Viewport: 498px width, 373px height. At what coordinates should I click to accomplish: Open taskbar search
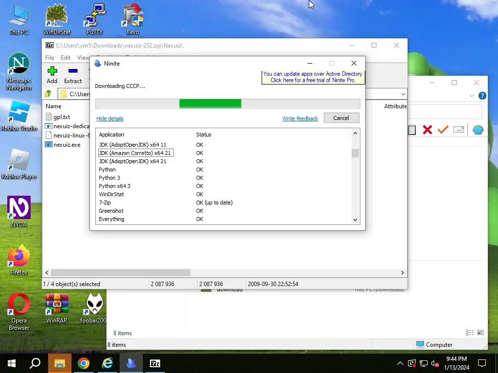[35, 363]
